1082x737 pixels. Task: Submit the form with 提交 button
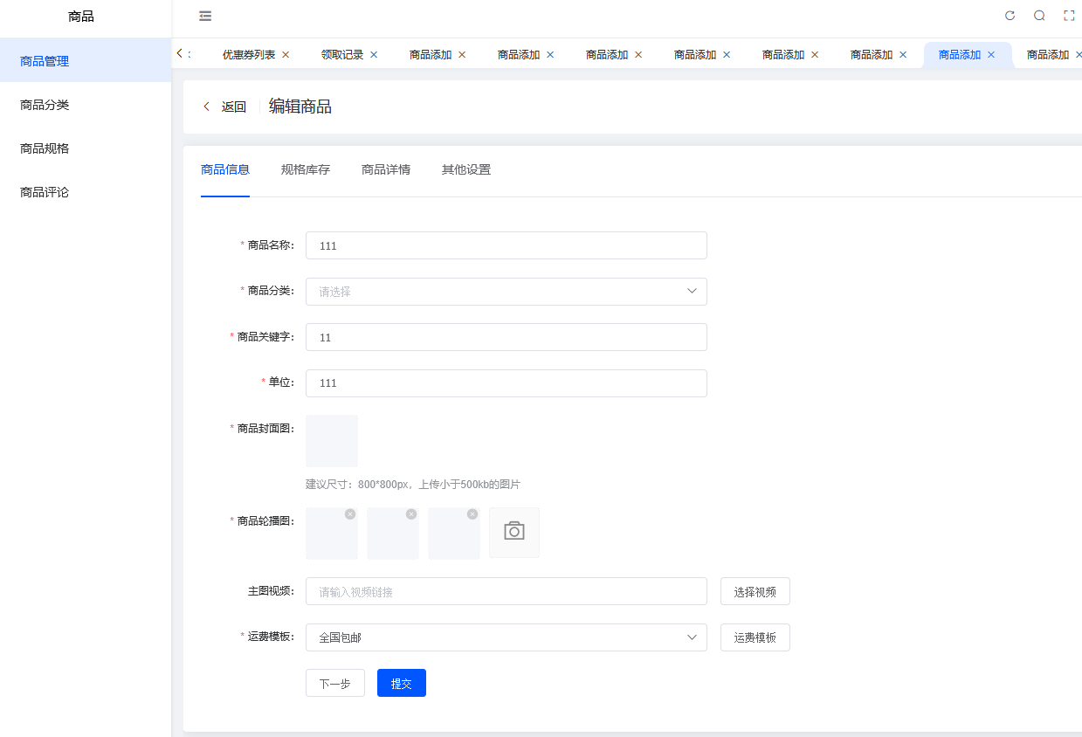pos(402,683)
